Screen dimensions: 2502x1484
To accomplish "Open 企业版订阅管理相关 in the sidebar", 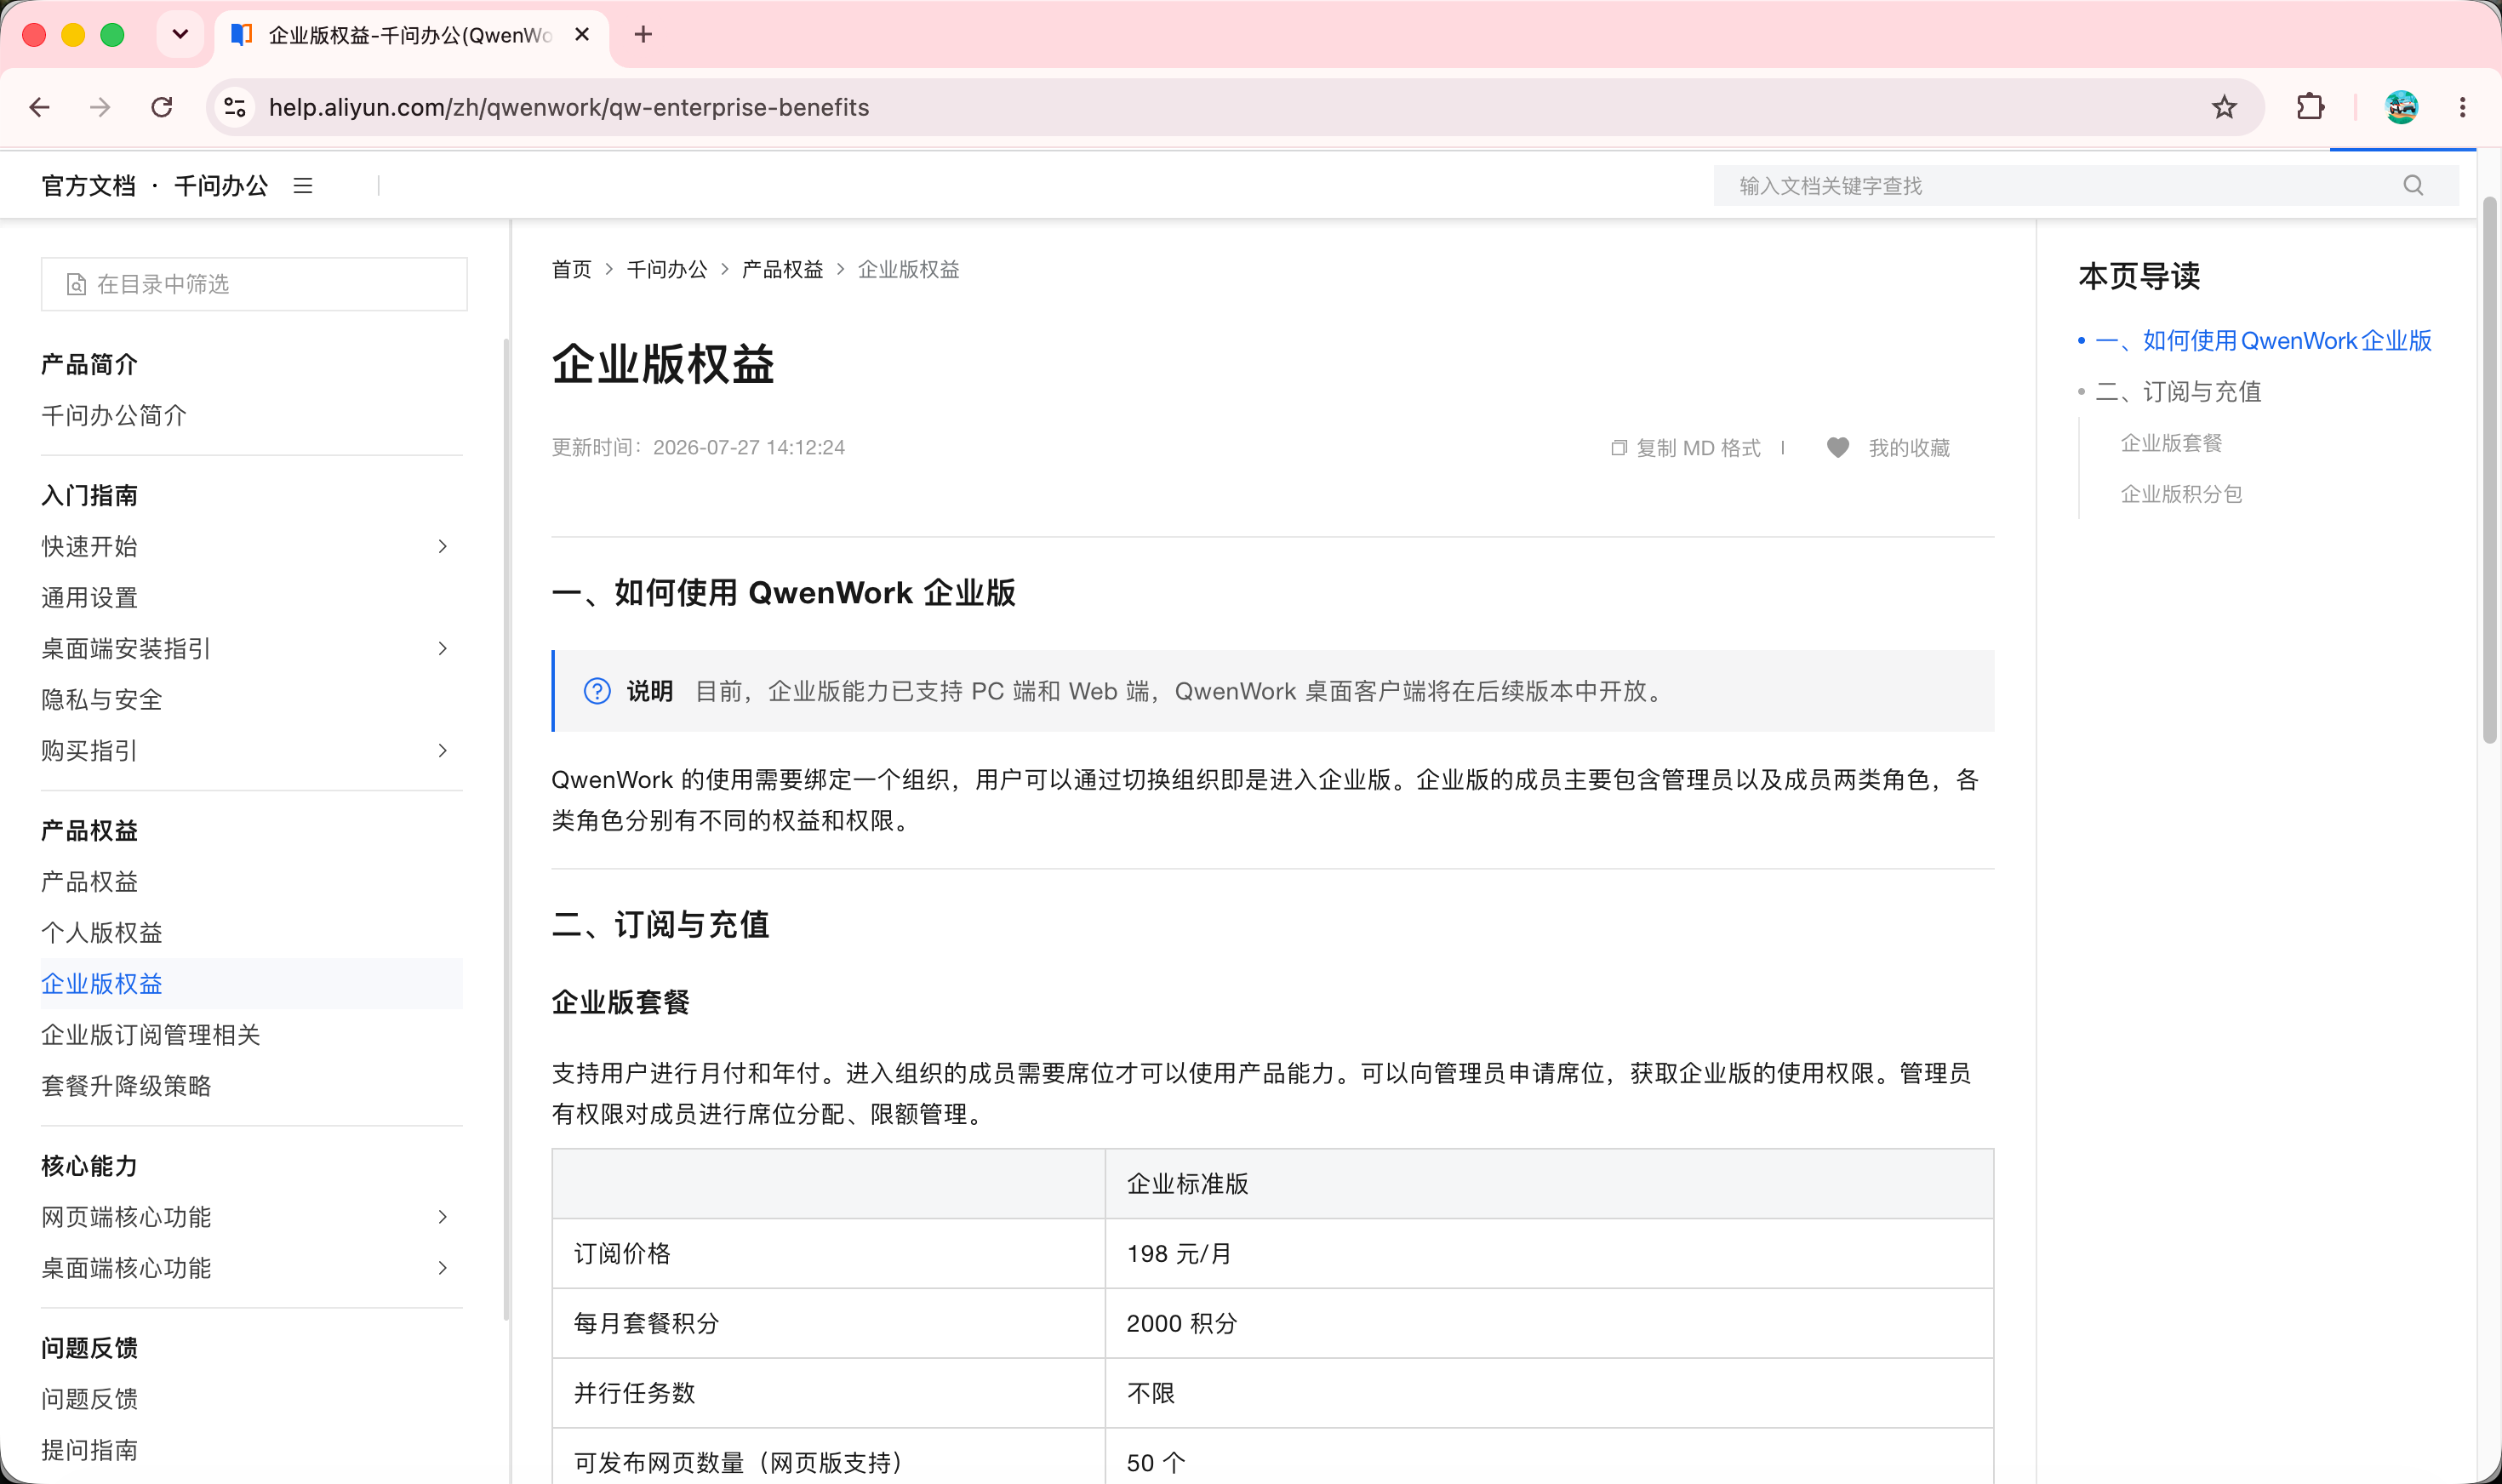I will point(150,1034).
